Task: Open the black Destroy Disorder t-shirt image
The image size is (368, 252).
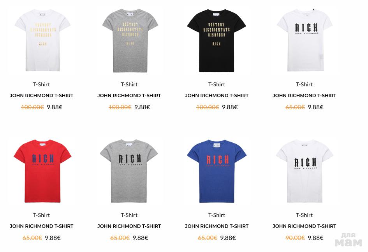Action: click(x=217, y=40)
